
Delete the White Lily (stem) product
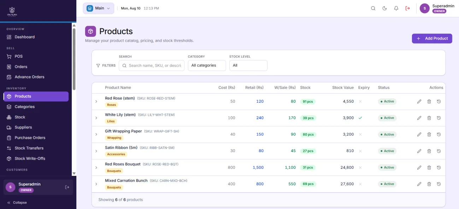pyautogui.click(x=429, y=118)
